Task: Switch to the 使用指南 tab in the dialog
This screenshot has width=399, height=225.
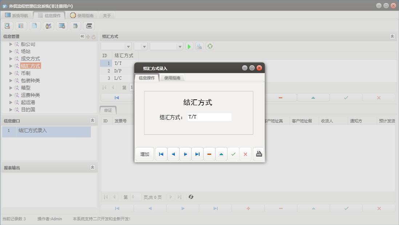Action: coord(172,78)
